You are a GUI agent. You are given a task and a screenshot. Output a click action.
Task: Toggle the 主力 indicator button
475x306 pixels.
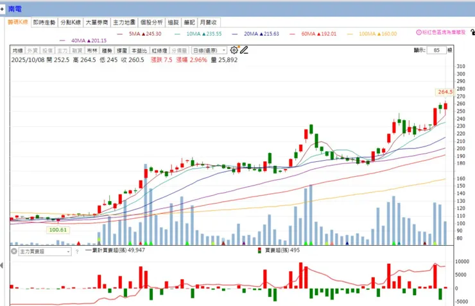pyautogui.click(x=62, y=51)
